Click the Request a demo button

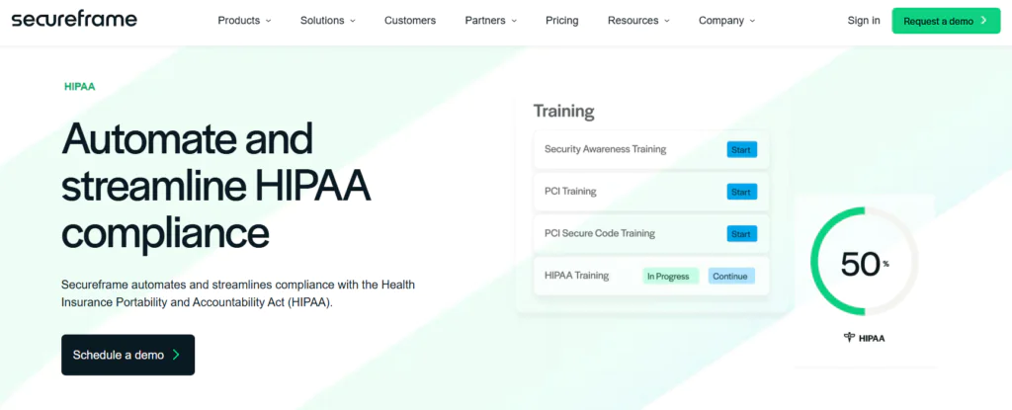coord(946,21)
